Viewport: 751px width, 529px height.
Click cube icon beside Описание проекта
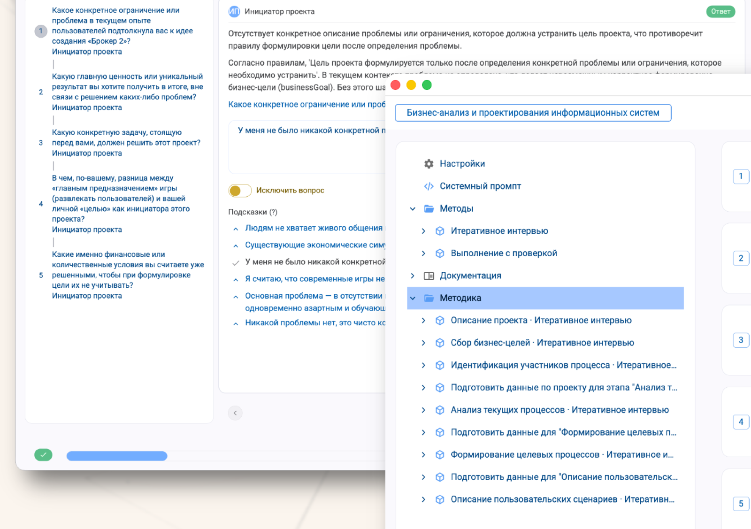[440, 321]
